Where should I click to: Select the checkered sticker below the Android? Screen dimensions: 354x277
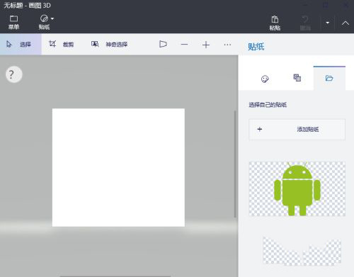point(302,251)
